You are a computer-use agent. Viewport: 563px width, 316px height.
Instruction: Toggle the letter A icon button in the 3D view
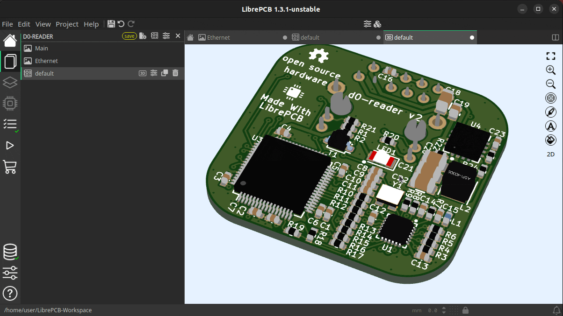[x=551, y=126]
